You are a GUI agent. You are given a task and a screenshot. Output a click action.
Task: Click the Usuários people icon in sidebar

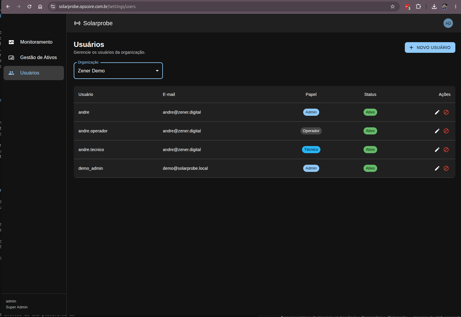(x=11, y=73)
